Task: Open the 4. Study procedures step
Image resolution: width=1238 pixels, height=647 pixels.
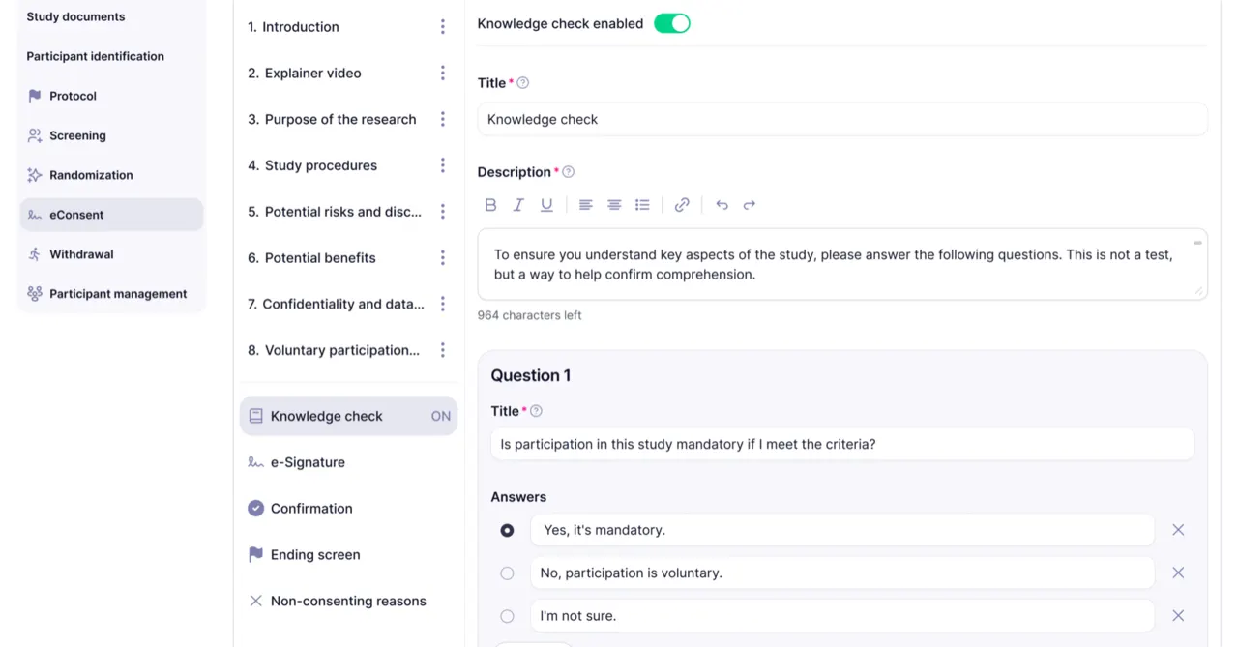Action: [312, 165]
